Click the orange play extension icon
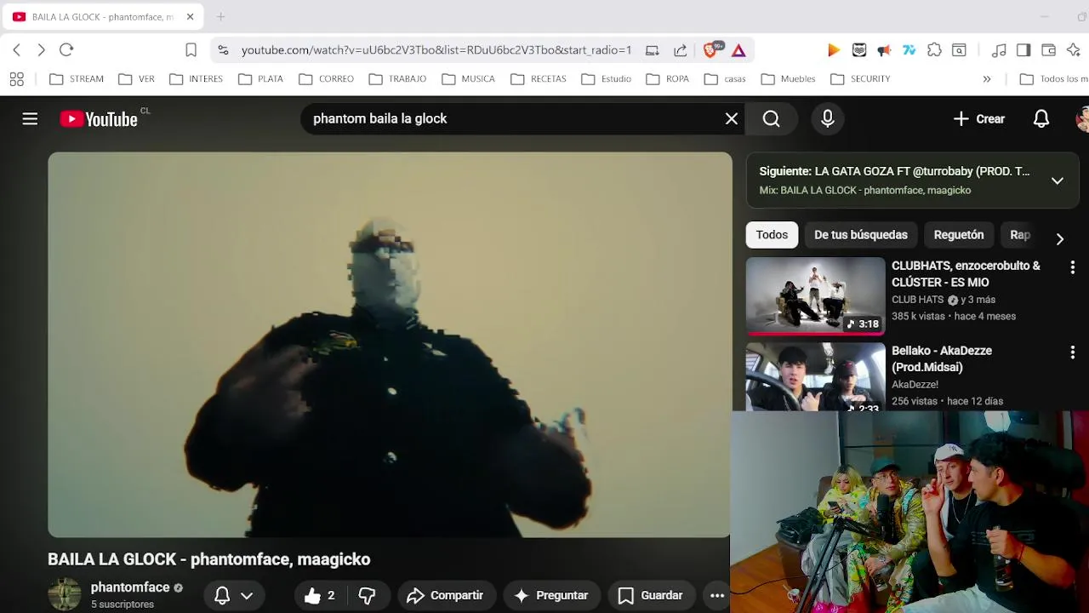The width and height of the screenshot is (1089, 613). pyautogui.click(x=834, y=50)
